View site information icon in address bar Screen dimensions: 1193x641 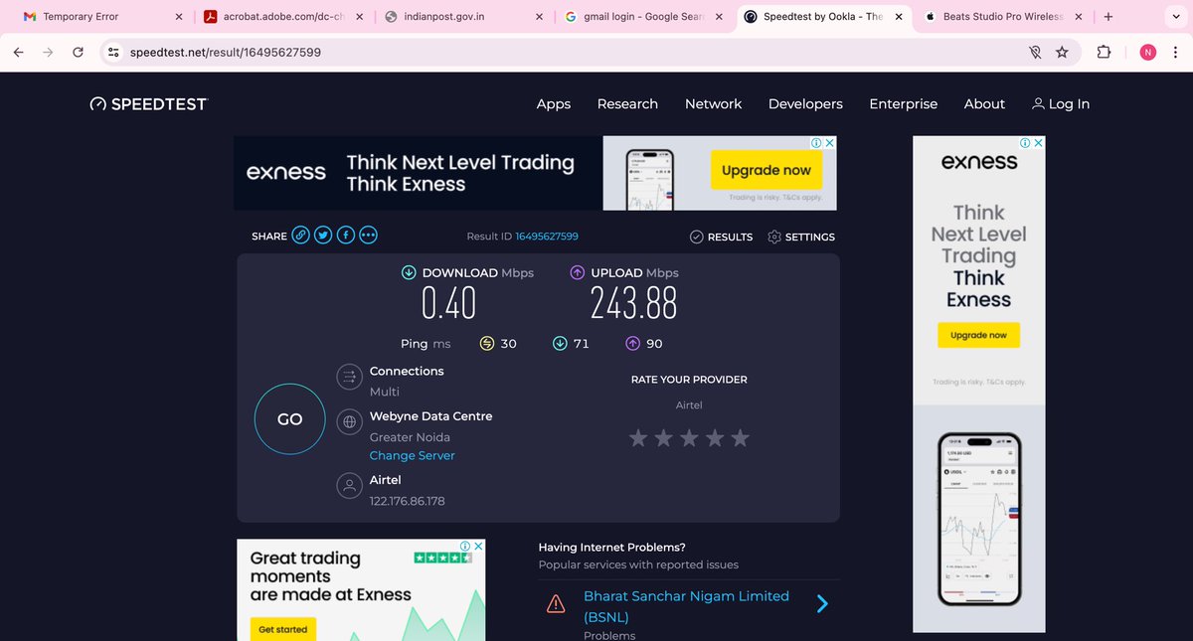(x=113, y=52)
